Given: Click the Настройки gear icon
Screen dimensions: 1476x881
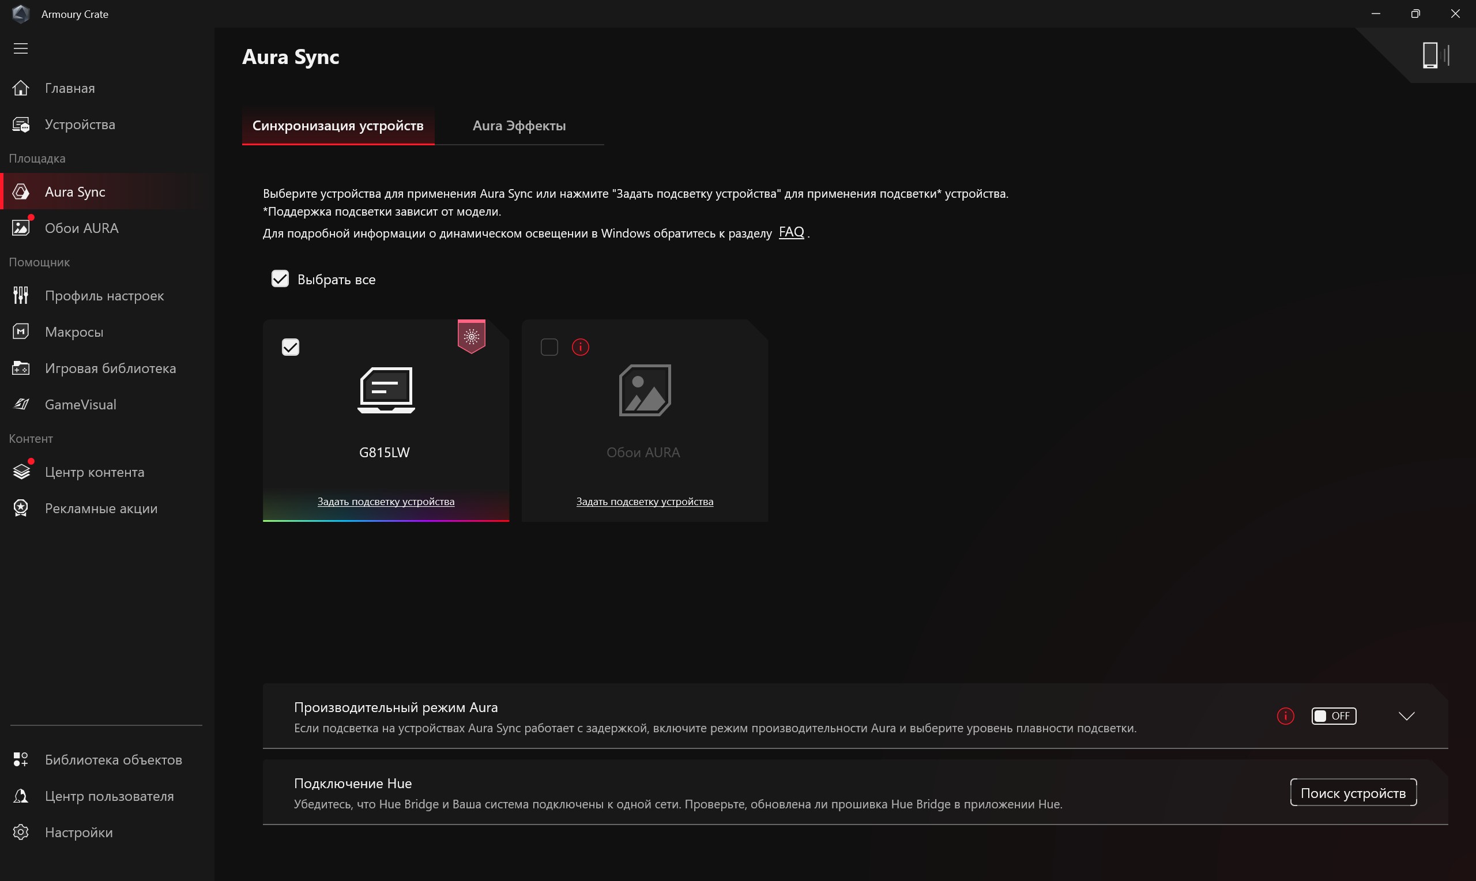Looking at the screenshot, I should click(21, 832).
